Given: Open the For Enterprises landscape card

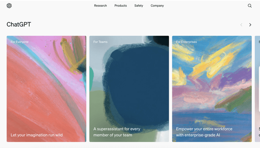Looking at the screenshot, I should (x=212, y=89).
